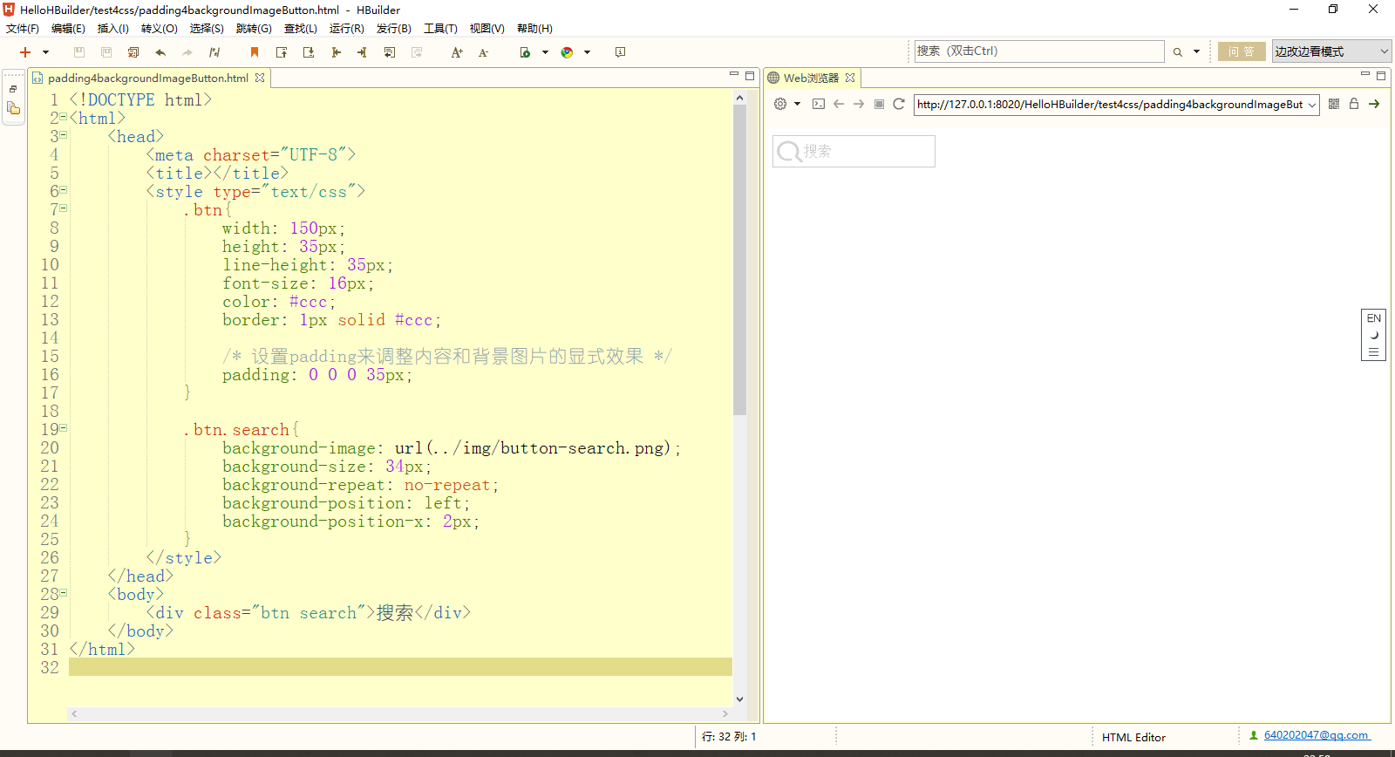This screenshot has width=1395, height=757.
Task: Click the red plus New icon
Action: [x=25, y=52]
